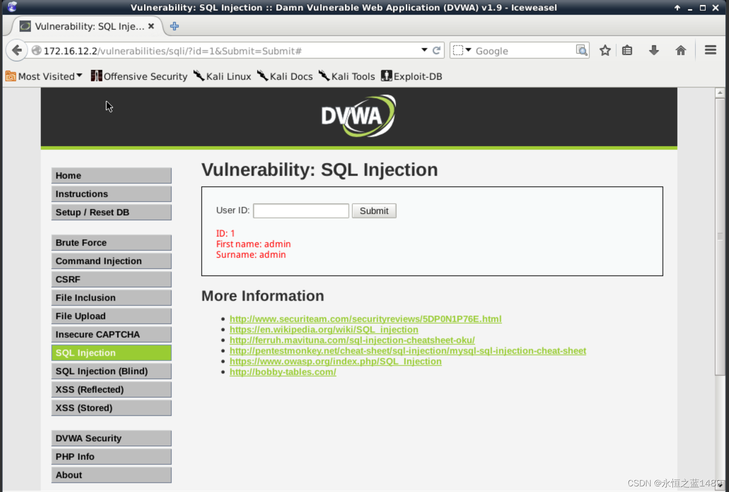Open the search engine selector dropdown

(x=462, y=50)
